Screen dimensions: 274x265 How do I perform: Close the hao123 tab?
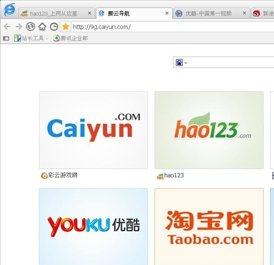coord(89,13)
